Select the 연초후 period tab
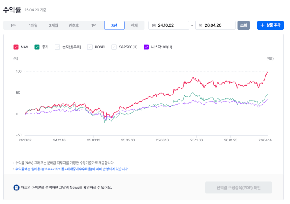This screenshot has height=204, width=290. pos(74,25)
